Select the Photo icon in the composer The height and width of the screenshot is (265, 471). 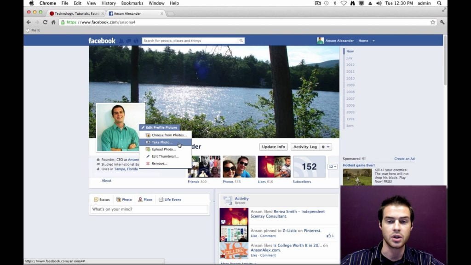click(118, 199)
